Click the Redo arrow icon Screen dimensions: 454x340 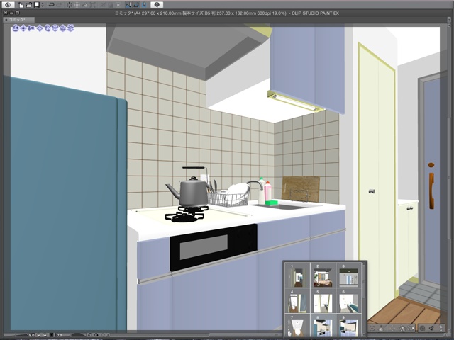(x=60, y=5)
